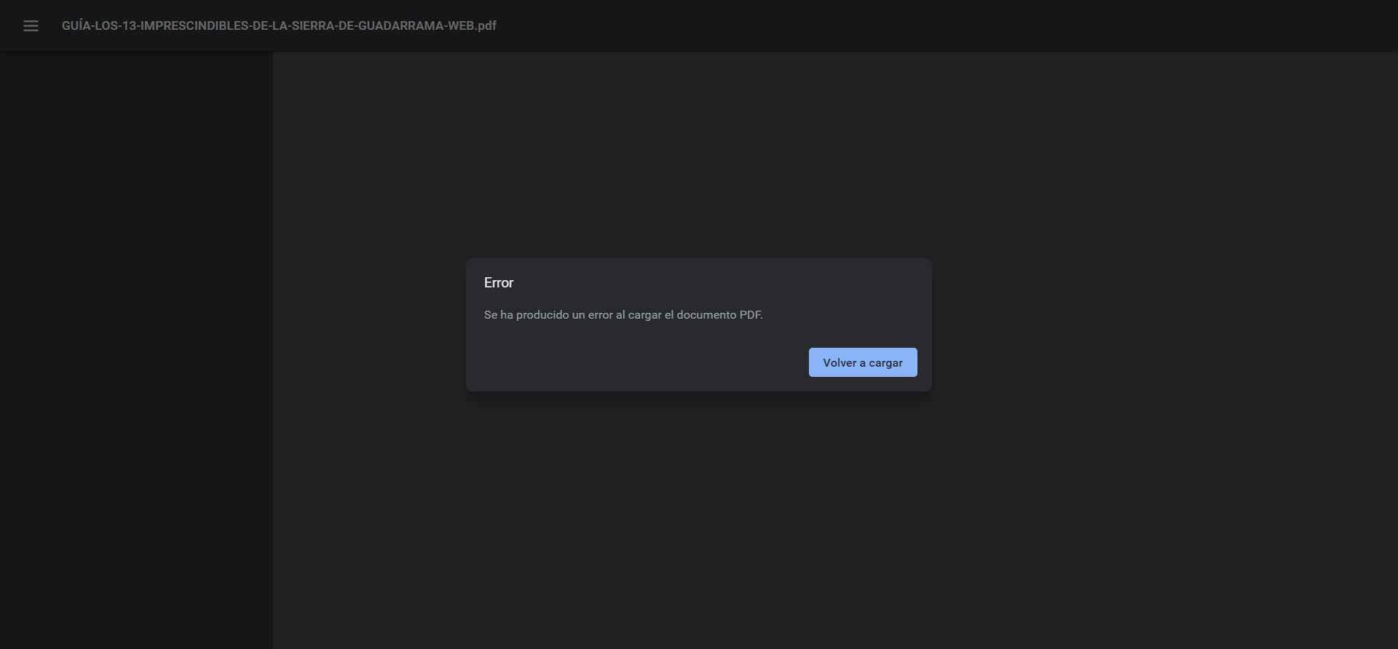The image size is (1398, 649).
Task: Open the menu icon left of the file name
Action: tap(31, 25)
